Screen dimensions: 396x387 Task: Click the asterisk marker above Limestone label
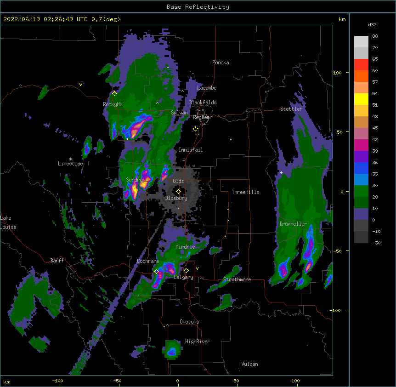70,159
